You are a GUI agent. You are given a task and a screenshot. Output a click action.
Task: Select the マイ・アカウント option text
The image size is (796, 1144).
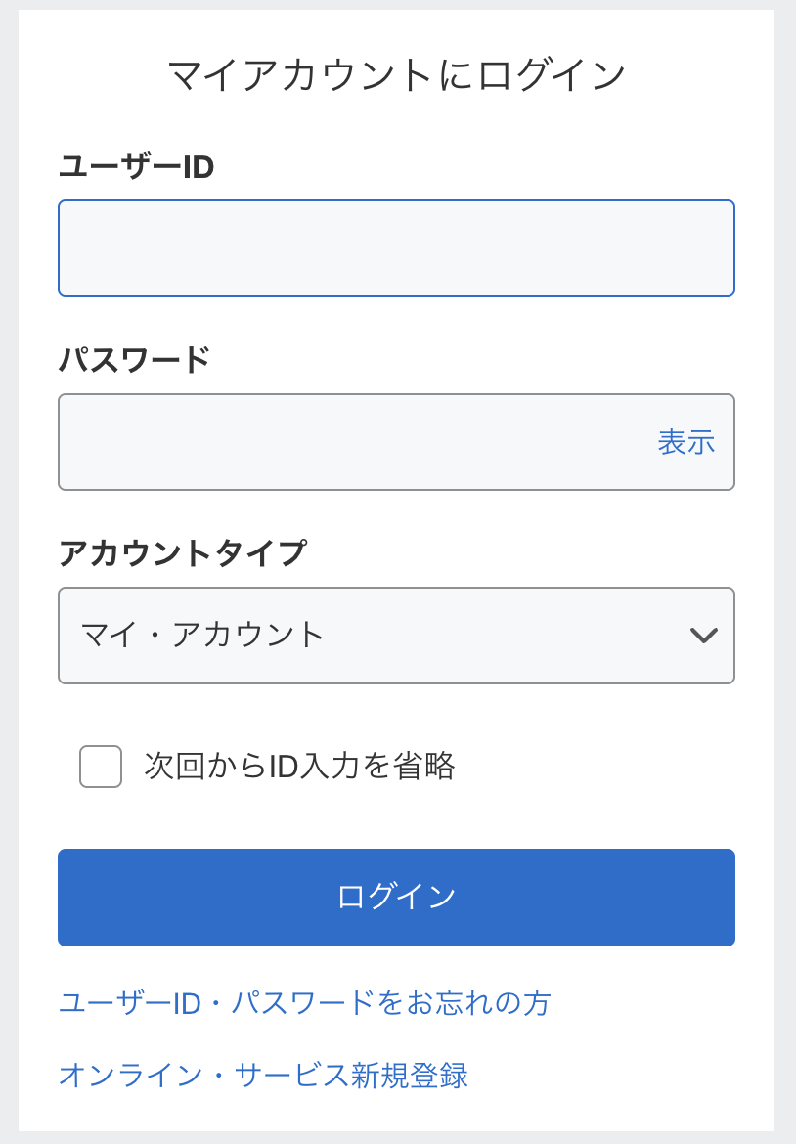click(202, 636)
